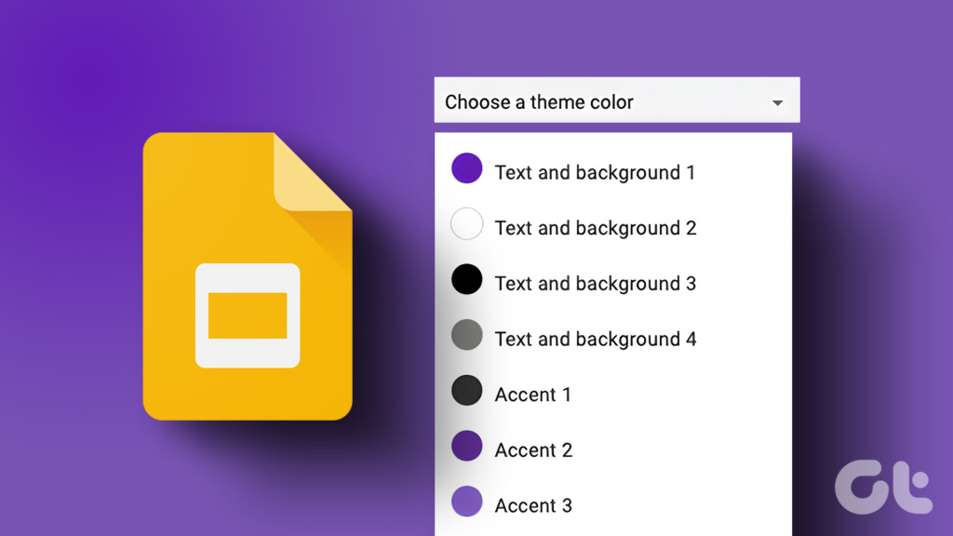Select the purple Text and background 1 swatch
This screenshot has height=536, width=953.
[467, 168]
